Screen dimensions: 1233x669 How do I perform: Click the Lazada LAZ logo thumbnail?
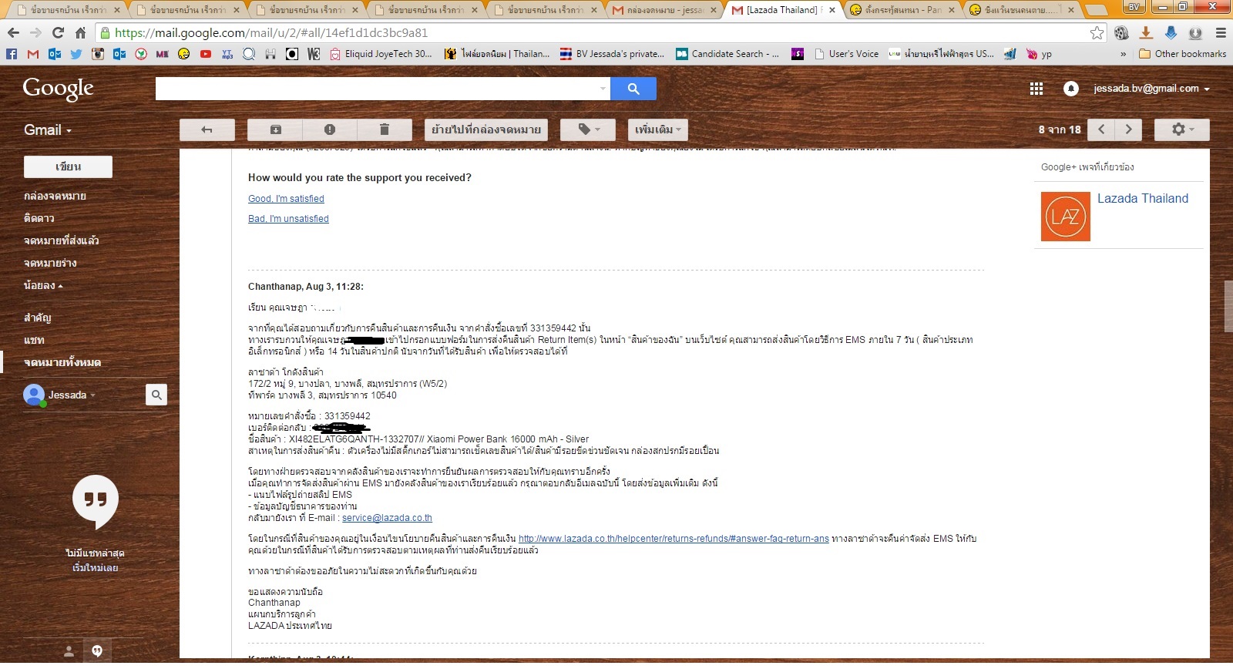[1066, 217]
